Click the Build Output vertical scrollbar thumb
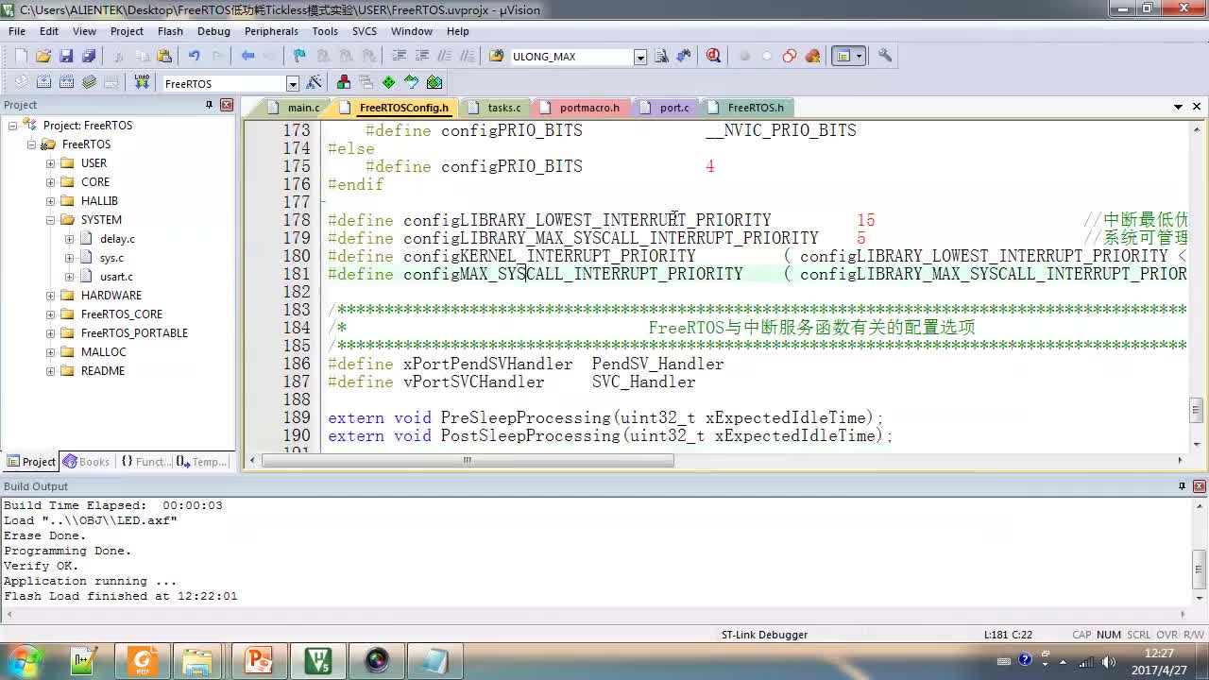Viewport: 1209px width, 680px height. coord(1197,569)
